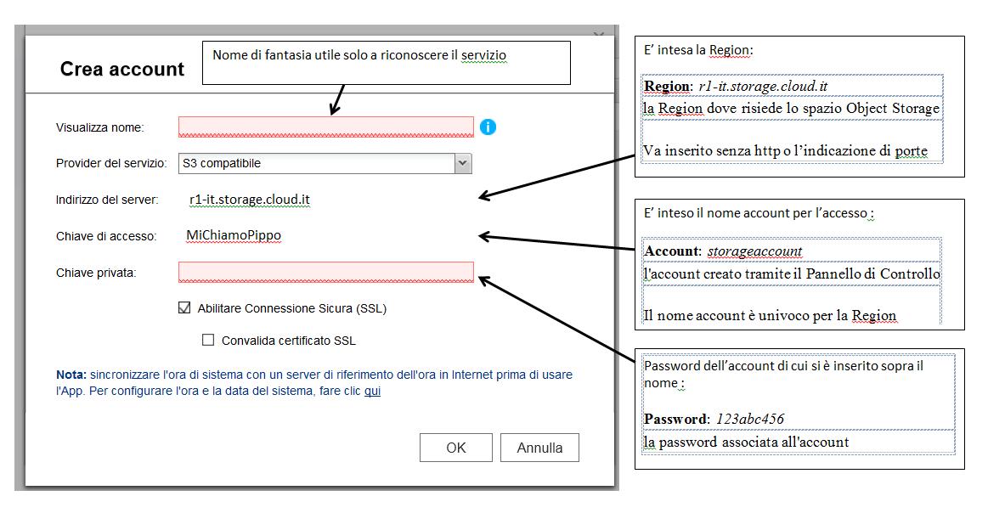1005x513 pixels.
Task: Open the "qui" link in the note
Action: pos(372,392)
